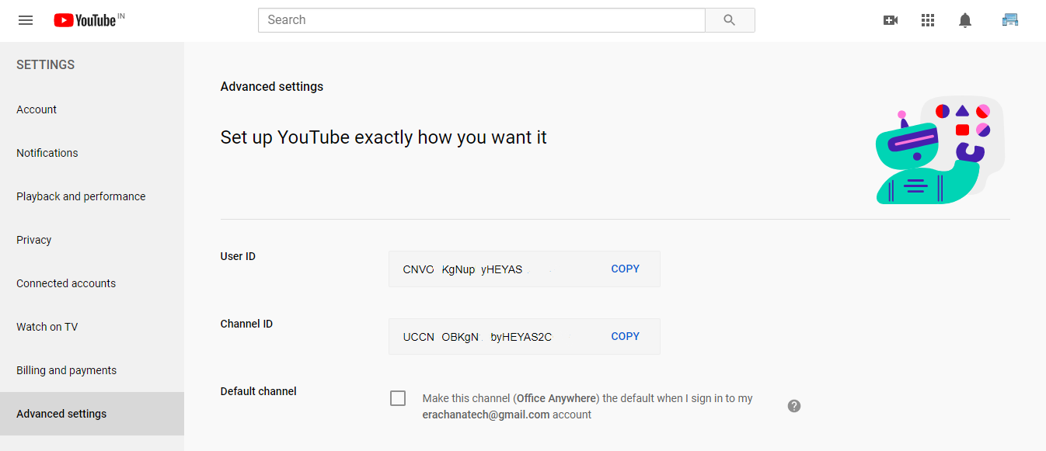Click the SETTINGS sidebar header
1046x451 pixels.
coord(46,65)
